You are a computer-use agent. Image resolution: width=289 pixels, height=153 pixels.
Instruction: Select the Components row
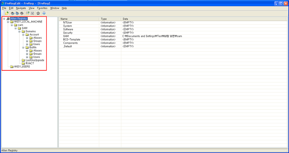pyautogui.click(x=173, y=43)
